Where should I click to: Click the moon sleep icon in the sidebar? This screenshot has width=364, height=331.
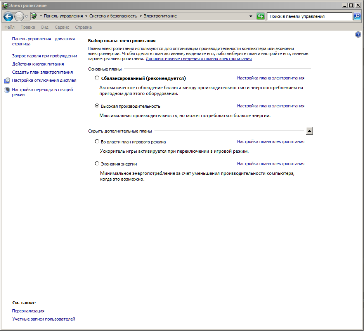[x=7, y=90]
